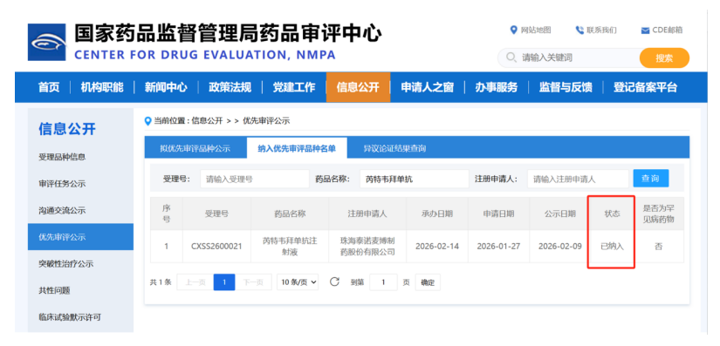Open the CDE邮箱 link

tap(667, 31)
